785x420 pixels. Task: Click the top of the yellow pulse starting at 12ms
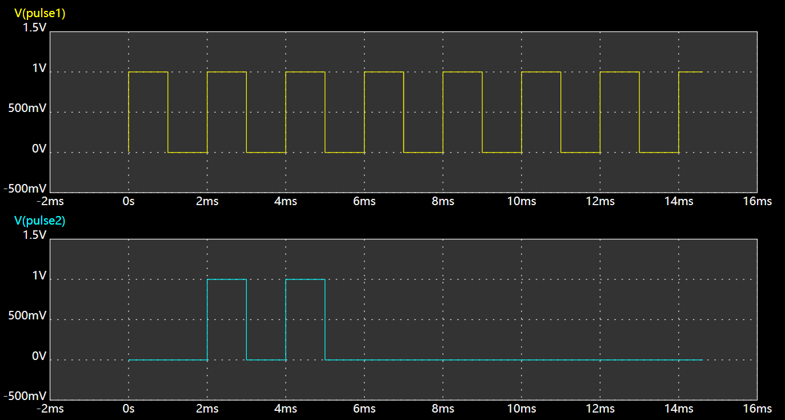coord(619,72)
